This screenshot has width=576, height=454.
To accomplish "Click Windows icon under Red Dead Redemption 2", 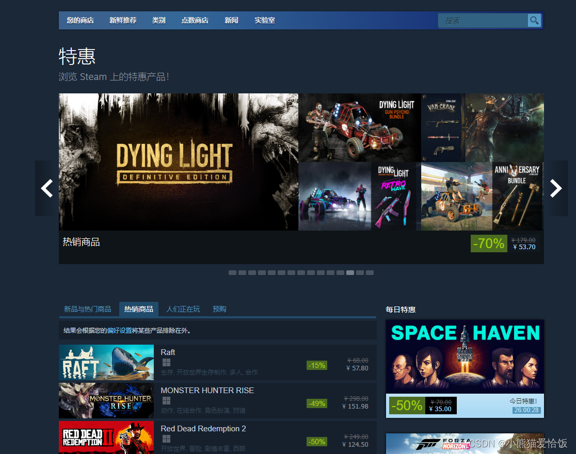I will (166, 439).
